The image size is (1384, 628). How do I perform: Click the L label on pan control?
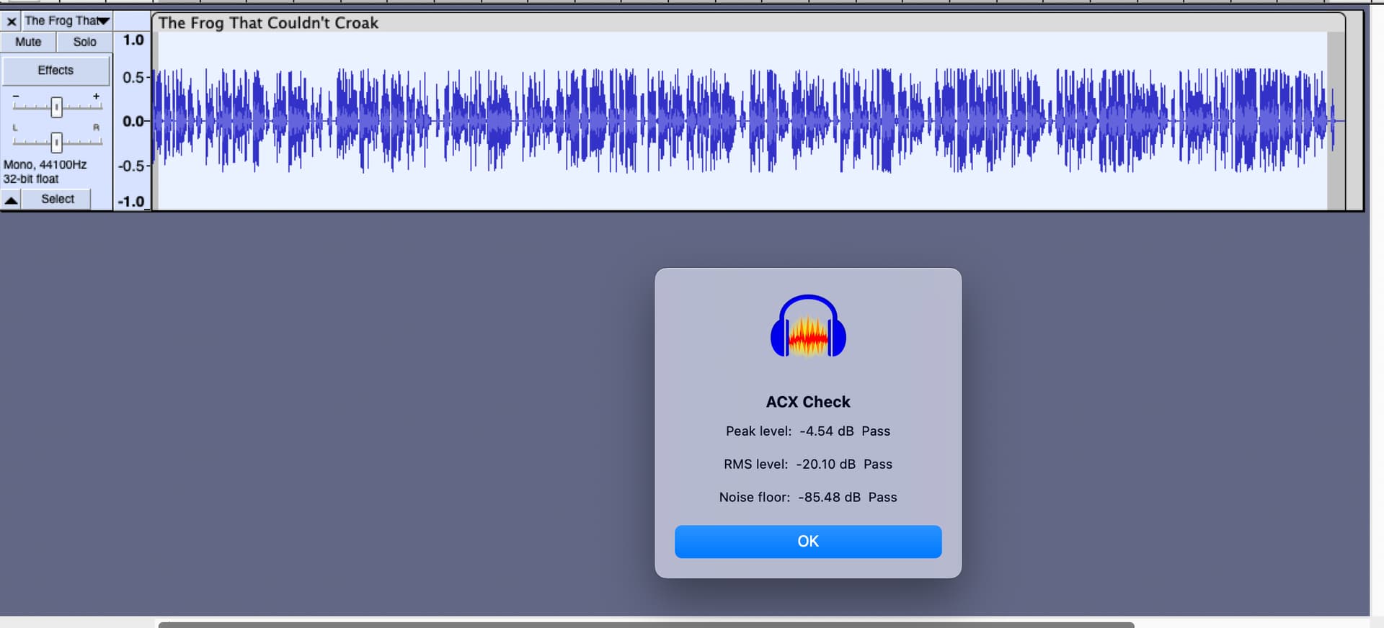coord(15,127)
